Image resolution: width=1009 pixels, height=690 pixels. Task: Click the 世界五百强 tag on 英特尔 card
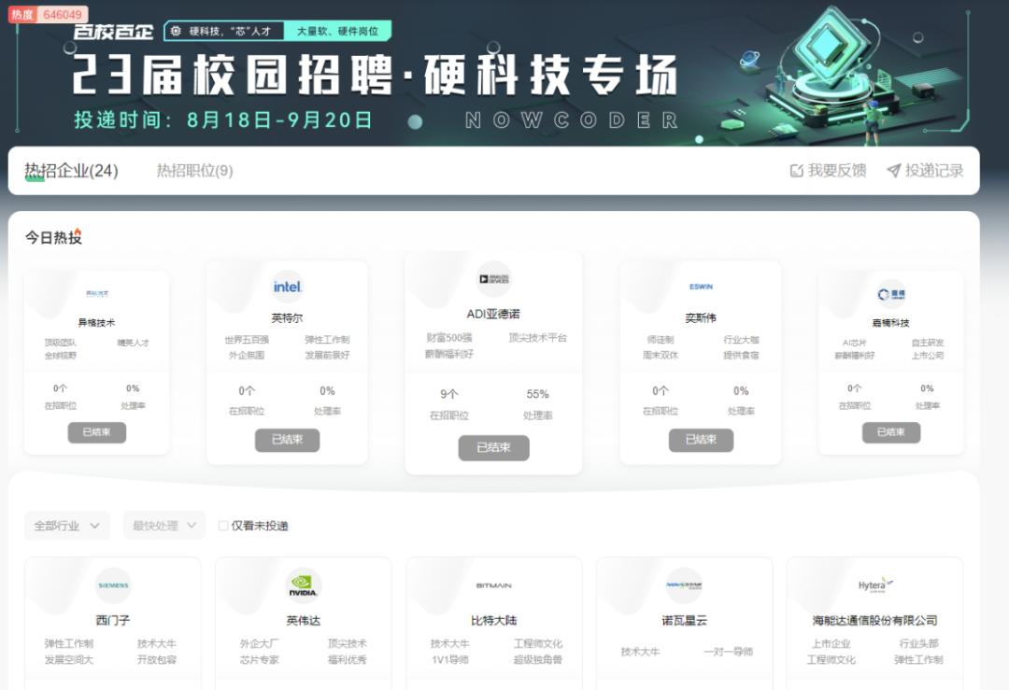tap(247, 340)
